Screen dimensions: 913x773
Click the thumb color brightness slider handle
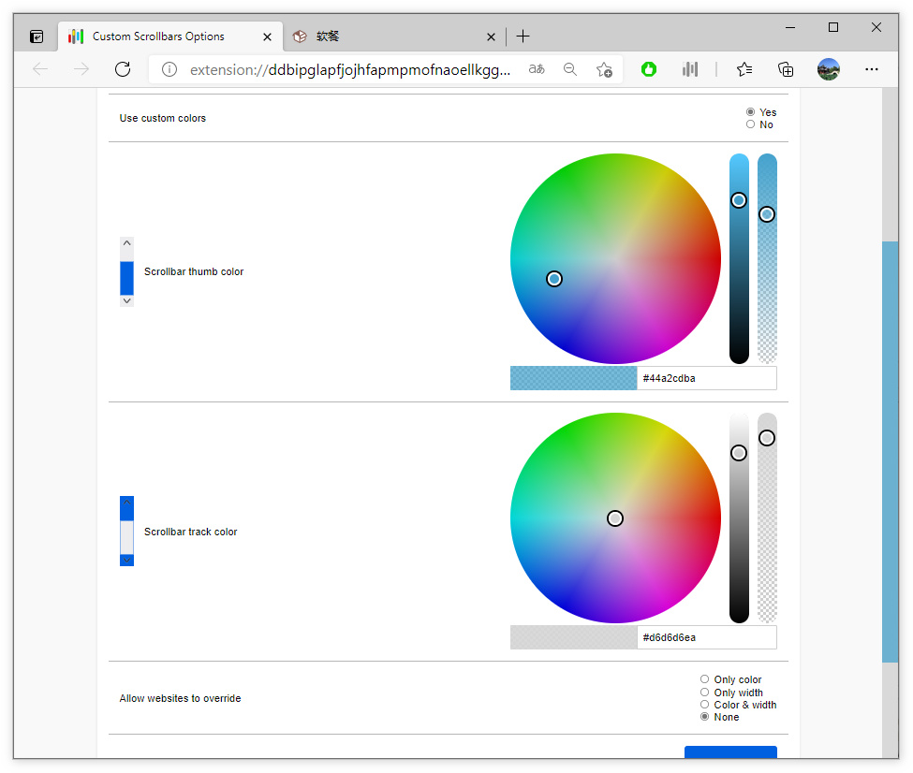[x=739, y=200]
